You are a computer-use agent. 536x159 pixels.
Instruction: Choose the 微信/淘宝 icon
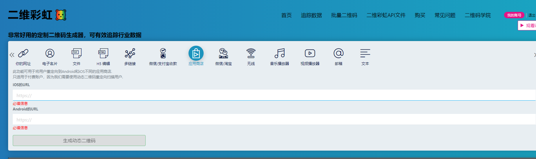223,53
